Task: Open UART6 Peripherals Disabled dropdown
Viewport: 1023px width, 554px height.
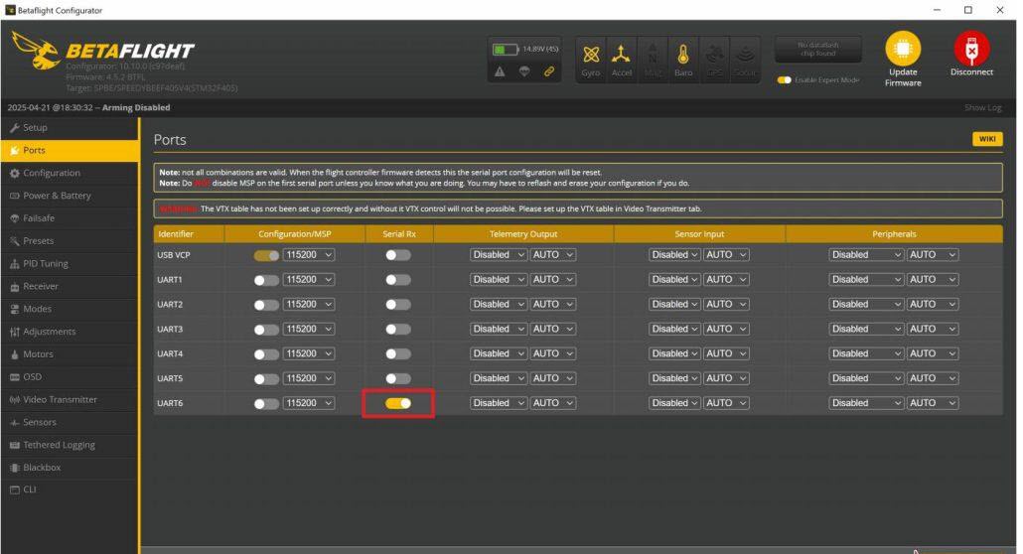Action: point(866,403)
